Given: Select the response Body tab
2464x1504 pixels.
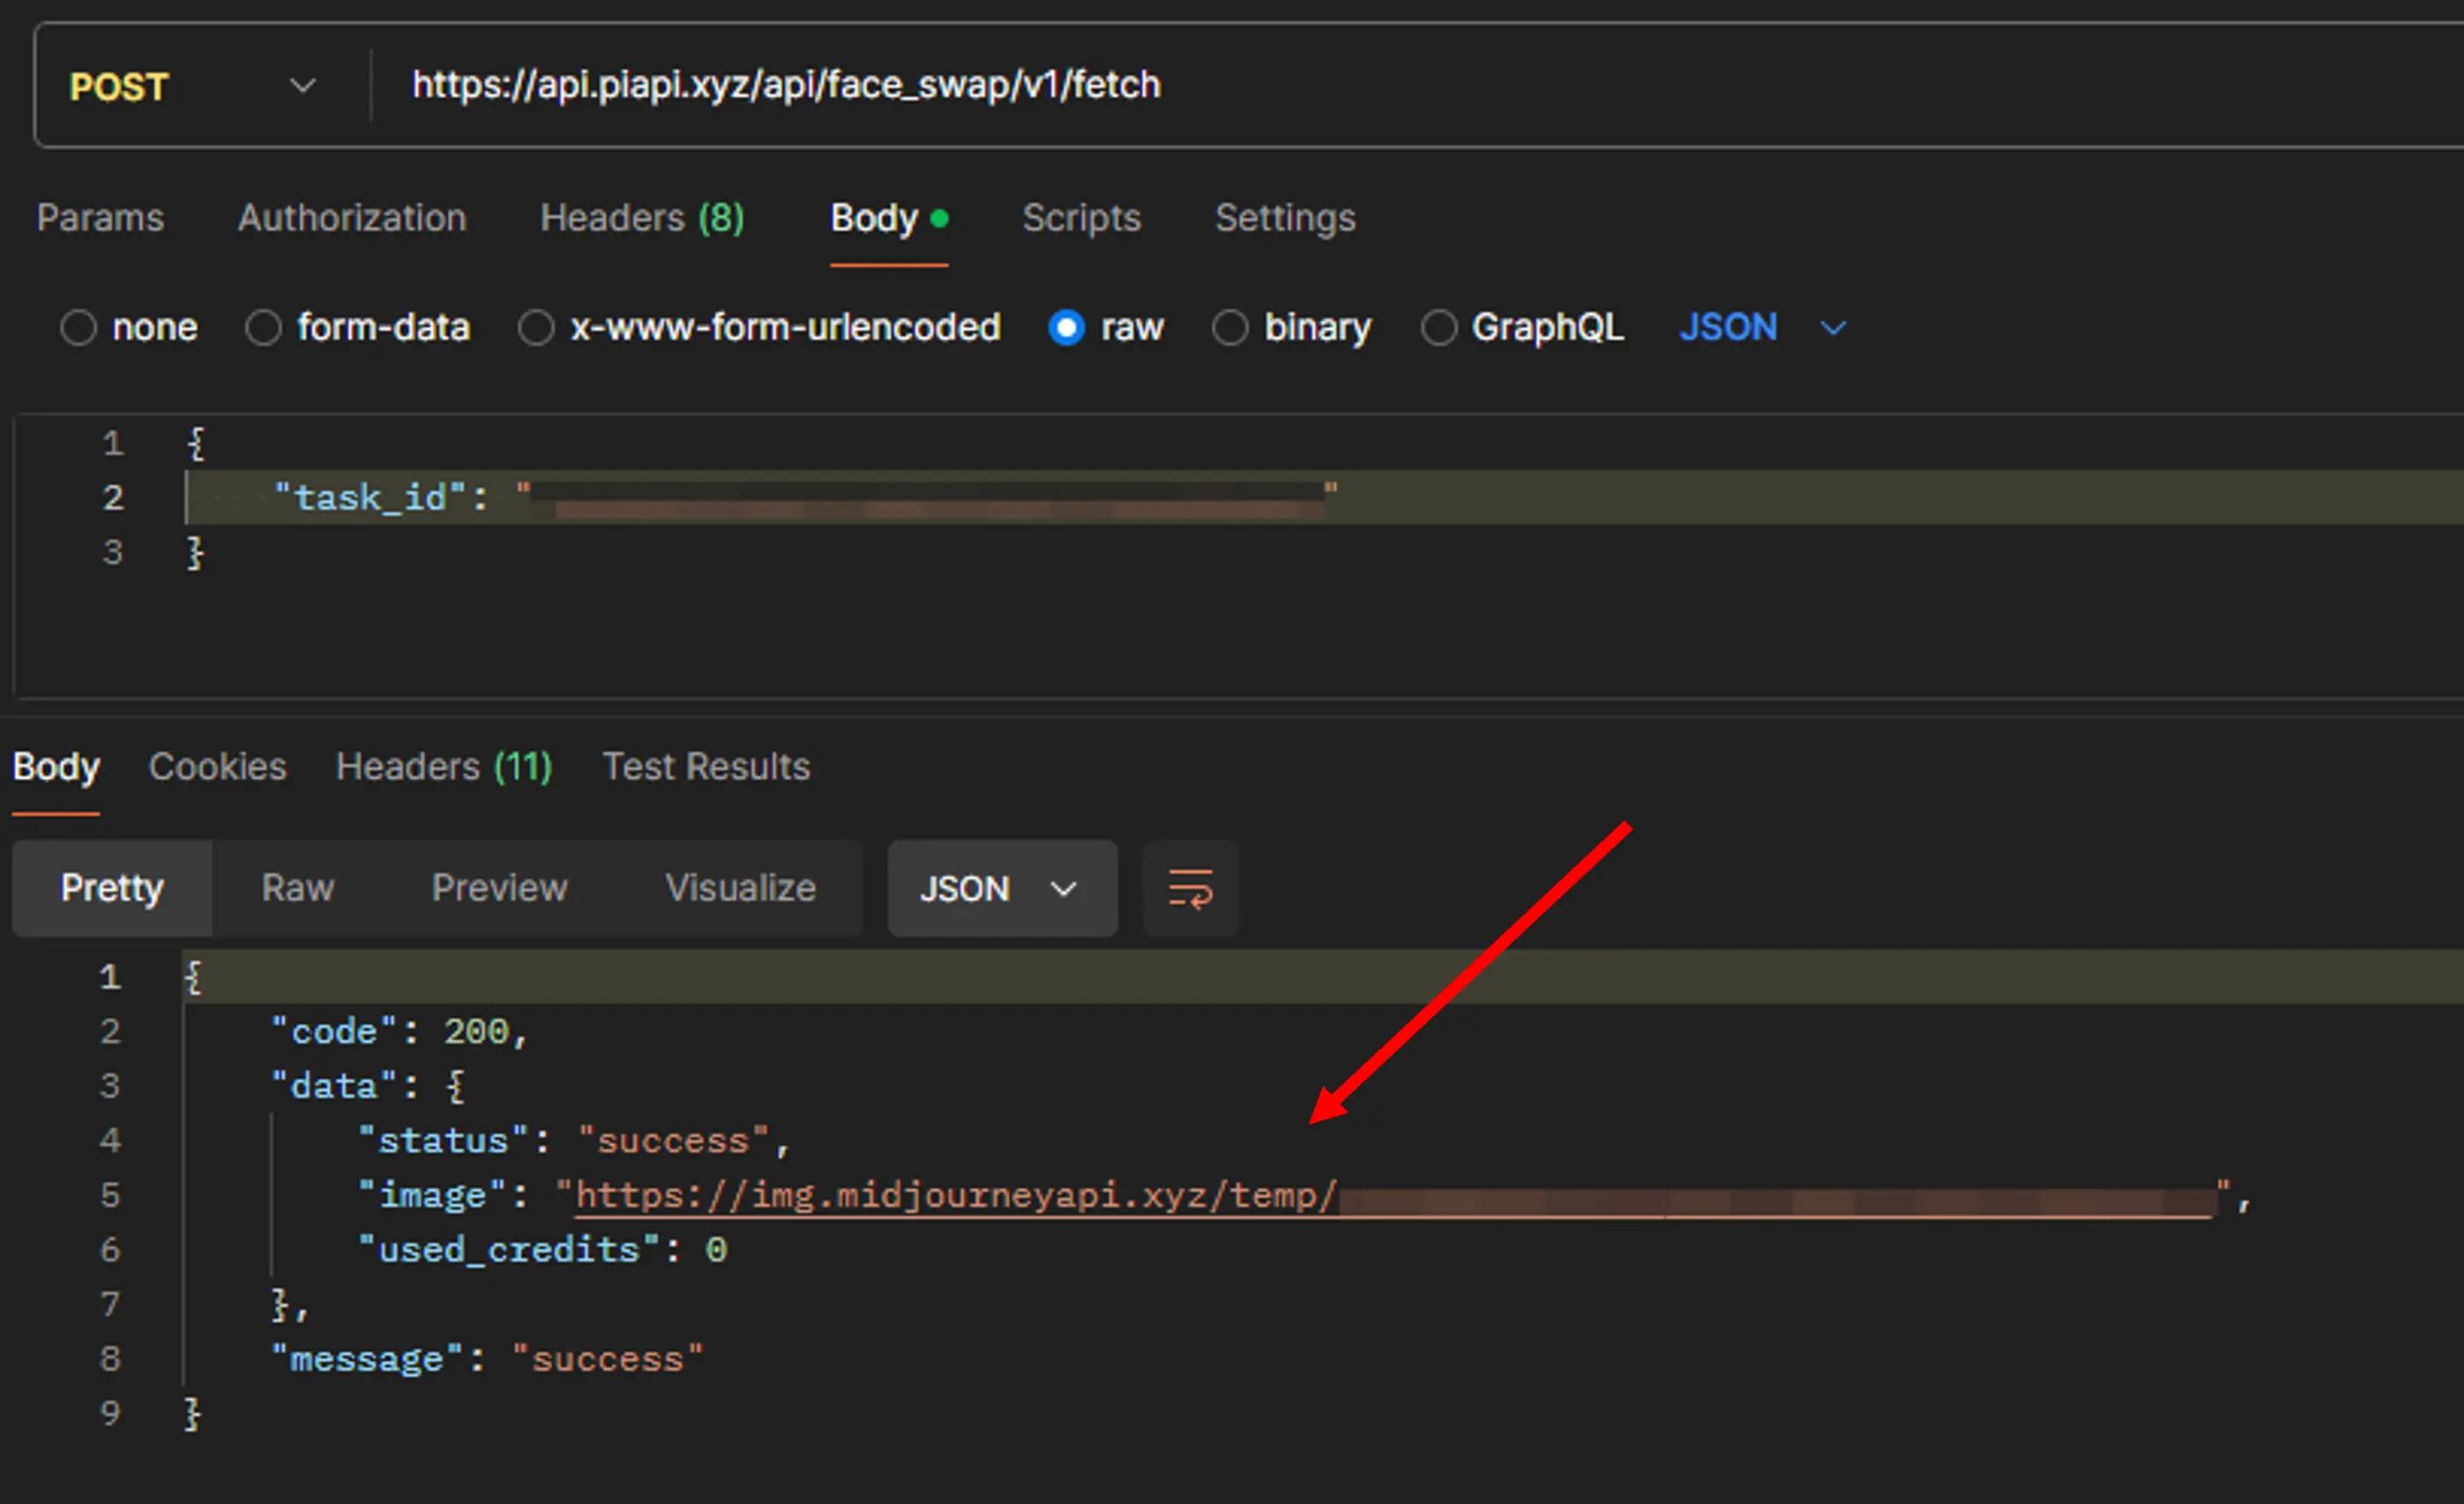Looking at the screenshot, I should click(56, 767).
